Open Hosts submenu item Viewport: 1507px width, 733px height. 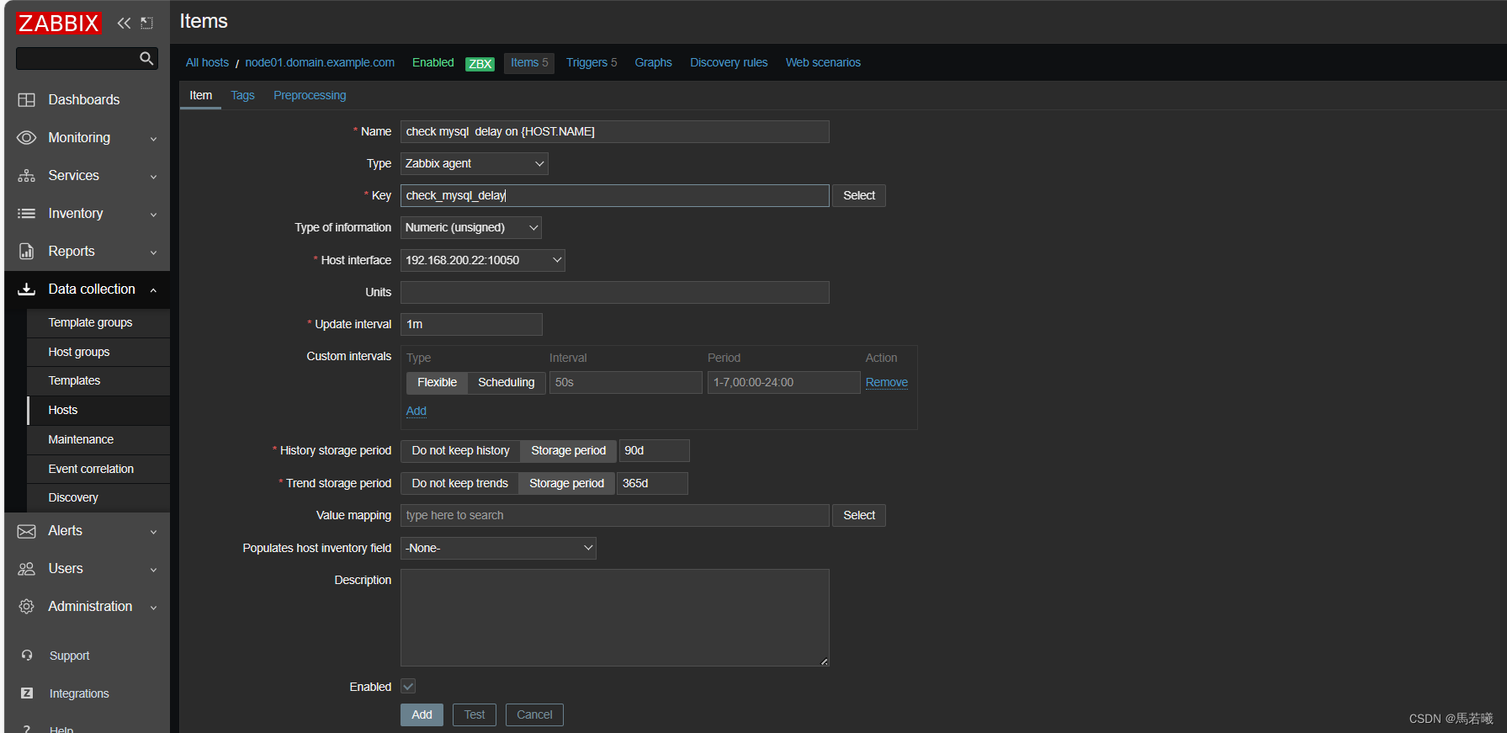(x=98, y=410)
